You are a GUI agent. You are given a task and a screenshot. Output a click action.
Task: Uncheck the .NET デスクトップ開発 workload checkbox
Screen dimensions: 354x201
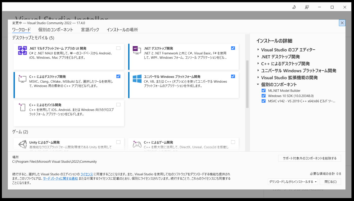click(233, 48)
